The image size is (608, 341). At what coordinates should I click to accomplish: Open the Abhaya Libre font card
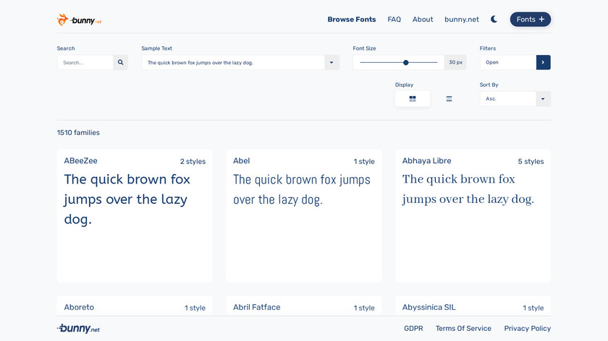(473, 215)
